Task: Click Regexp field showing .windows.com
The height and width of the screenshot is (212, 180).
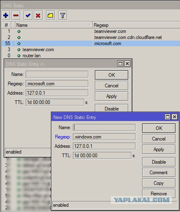Action: click(104, 137)
